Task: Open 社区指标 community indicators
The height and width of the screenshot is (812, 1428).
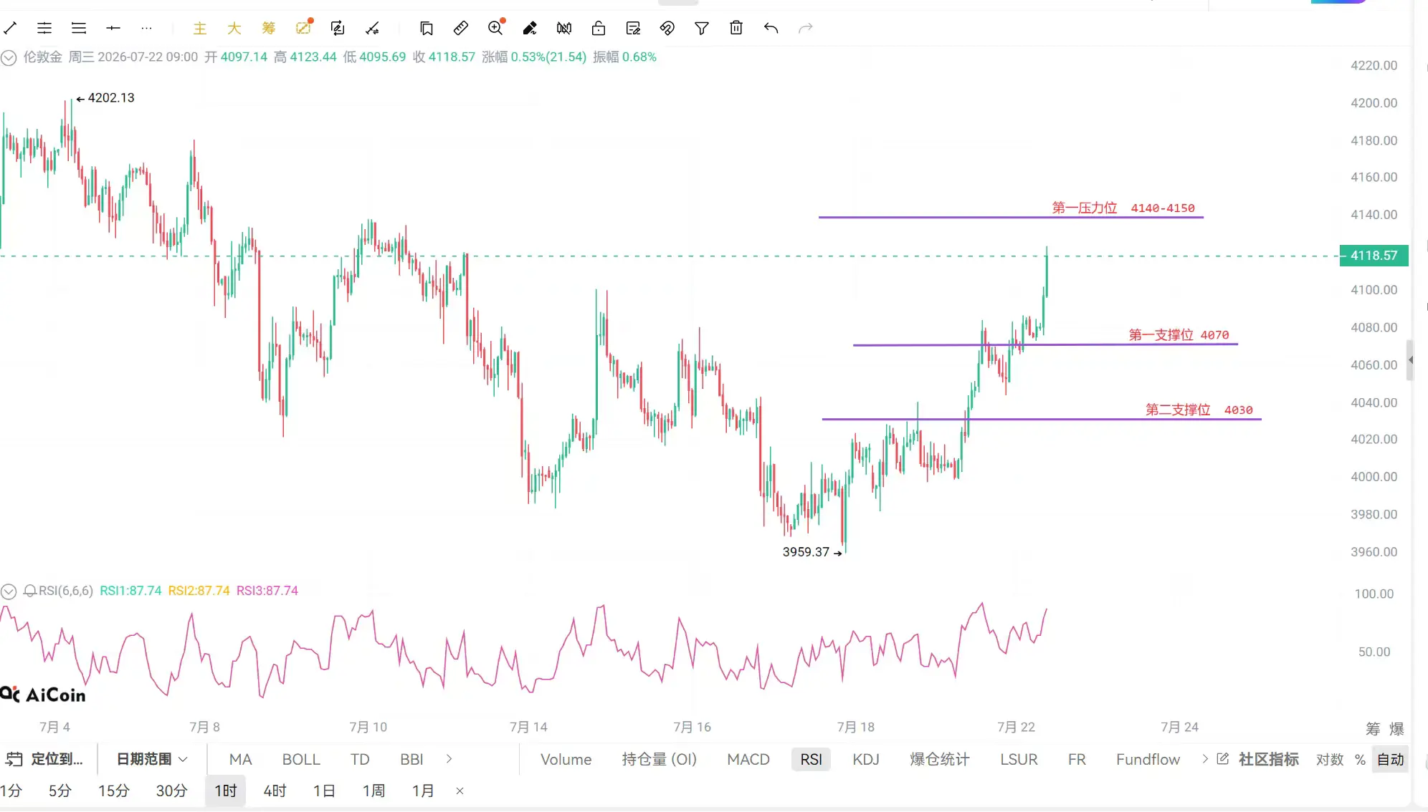Action: coord(1260,759)
